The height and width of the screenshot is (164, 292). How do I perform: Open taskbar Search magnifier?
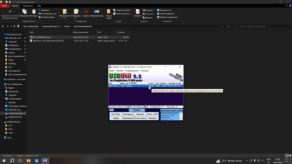pos(12,161)
